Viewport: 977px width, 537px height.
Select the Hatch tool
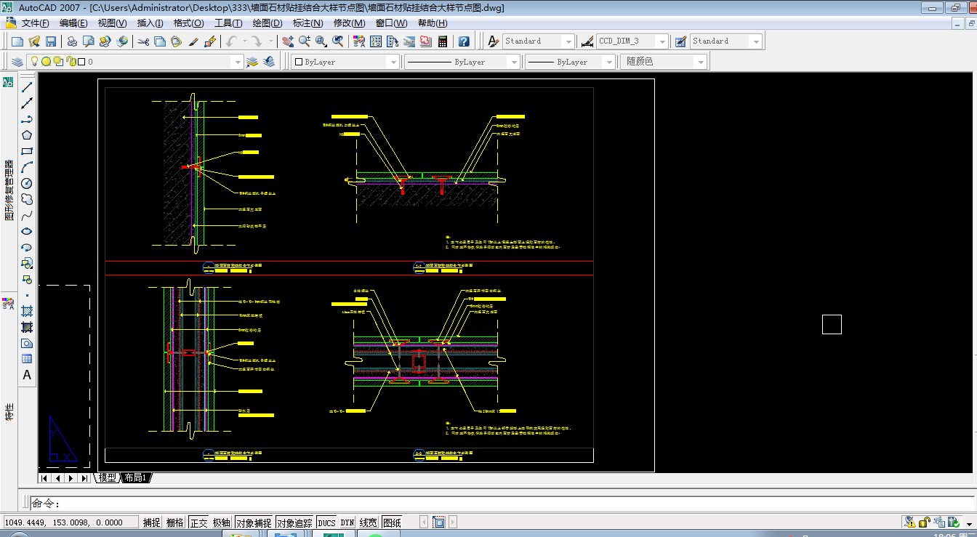pyautogui.click(x=27, y=311)
